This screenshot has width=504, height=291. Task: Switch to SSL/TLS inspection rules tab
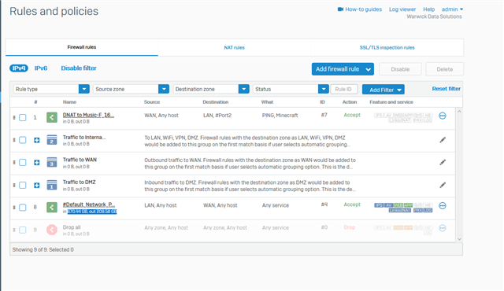coord(387,47)
